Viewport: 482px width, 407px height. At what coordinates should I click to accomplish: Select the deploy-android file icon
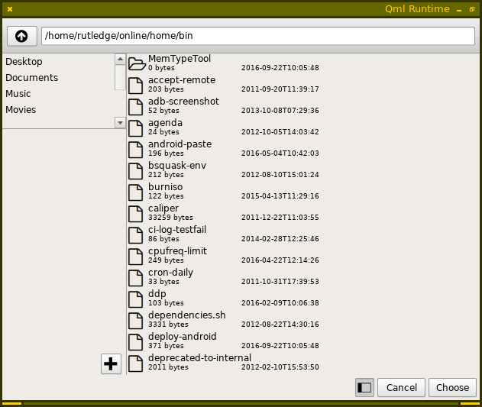(x=136, y=341)
